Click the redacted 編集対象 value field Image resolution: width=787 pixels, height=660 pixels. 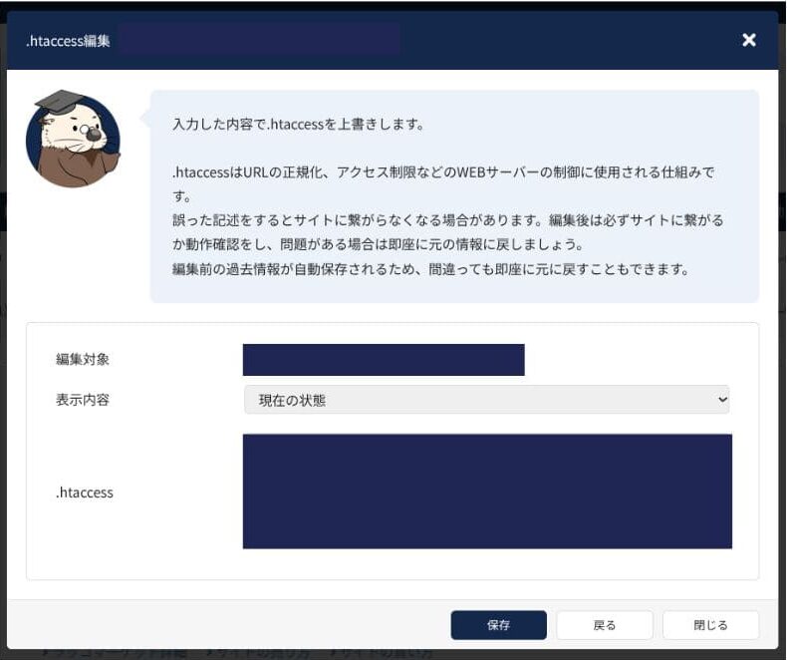[384, 360]
